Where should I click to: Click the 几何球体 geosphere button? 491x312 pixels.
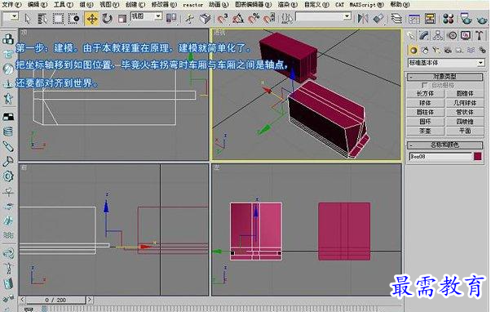click(465, 103)
